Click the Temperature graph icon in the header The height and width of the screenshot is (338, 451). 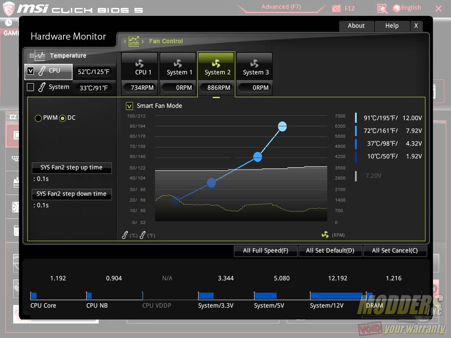(x=40, y=55)
